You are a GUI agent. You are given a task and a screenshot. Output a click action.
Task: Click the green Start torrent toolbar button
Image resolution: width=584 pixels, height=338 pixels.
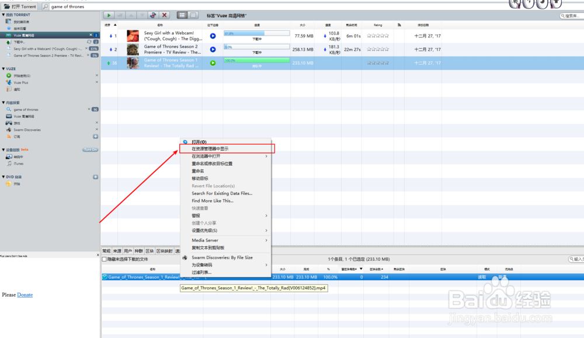tap(109, 15)
